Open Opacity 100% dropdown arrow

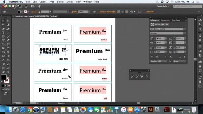pyautogui.click(x=89, y=12)
